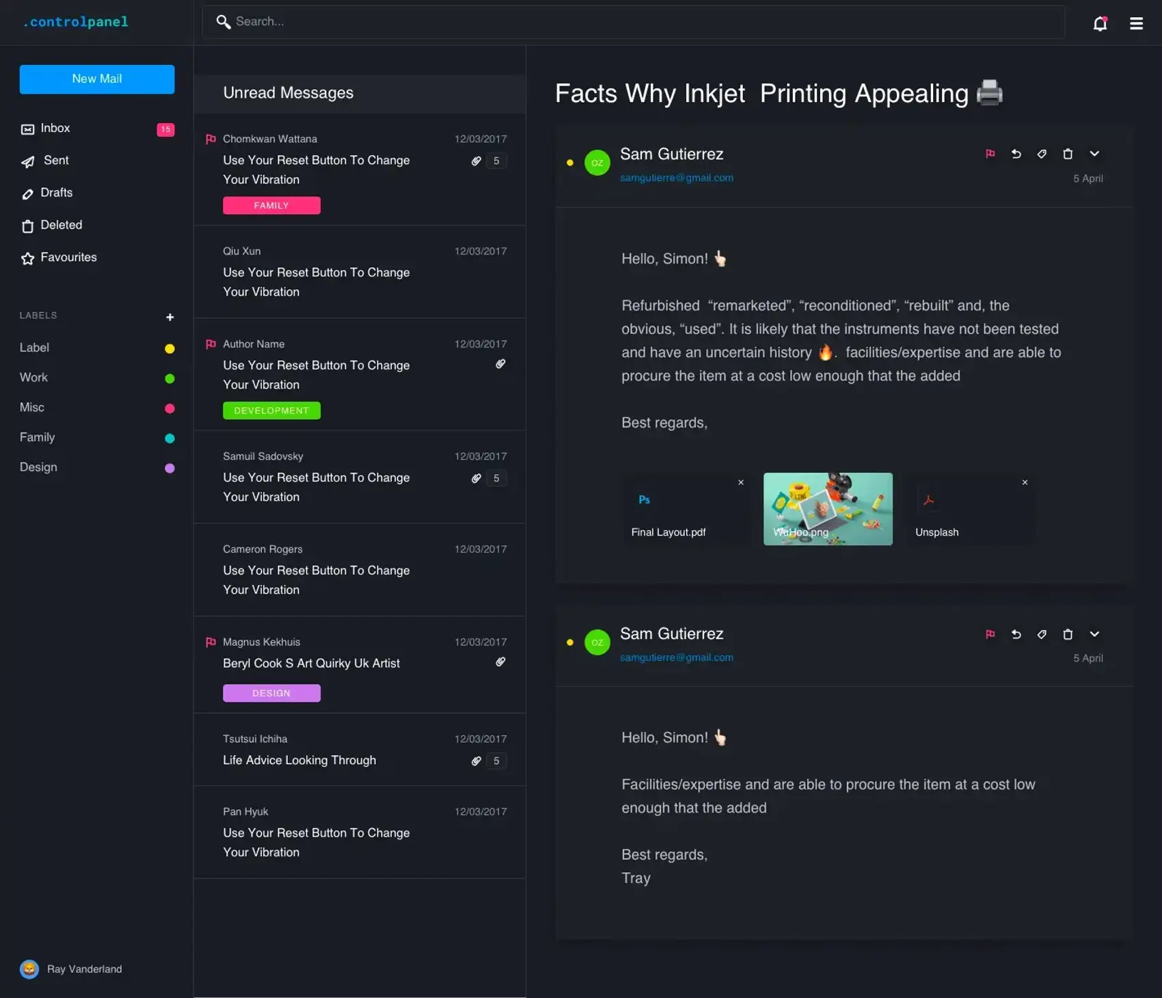
Task: Reply to the second Sam Gutierrez email
Action: tap(1016, 634)
